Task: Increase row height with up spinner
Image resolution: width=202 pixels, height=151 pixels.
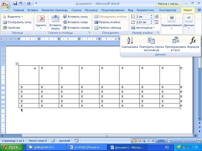Action: click(151, 16)
